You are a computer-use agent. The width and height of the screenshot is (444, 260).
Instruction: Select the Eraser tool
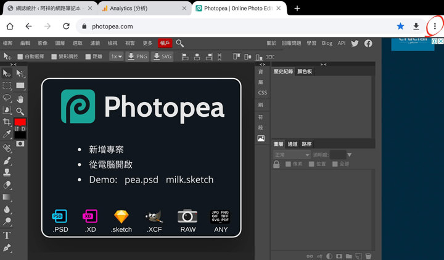(7, 185)
